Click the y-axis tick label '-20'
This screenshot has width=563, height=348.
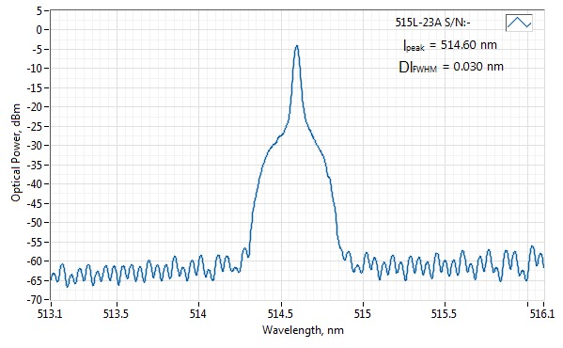point(34,106)
